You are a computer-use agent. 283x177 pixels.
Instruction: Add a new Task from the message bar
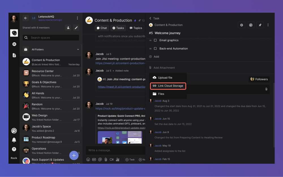coord(130,159)
